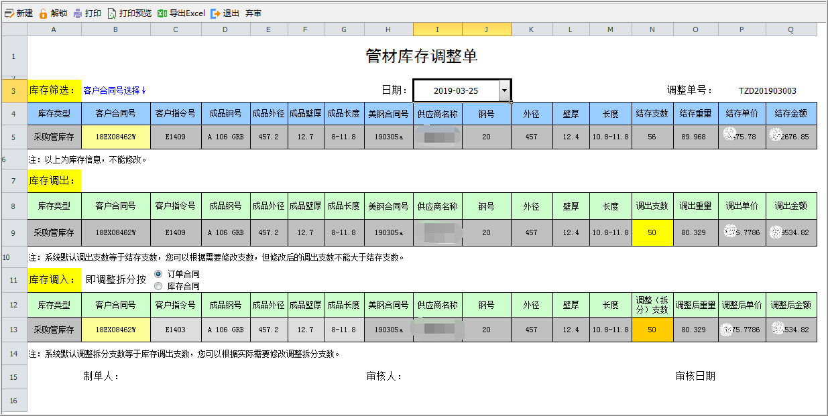The height and width of the screenshot is (416, 828).
Task: Select column header N
Action: click(652, 29)
